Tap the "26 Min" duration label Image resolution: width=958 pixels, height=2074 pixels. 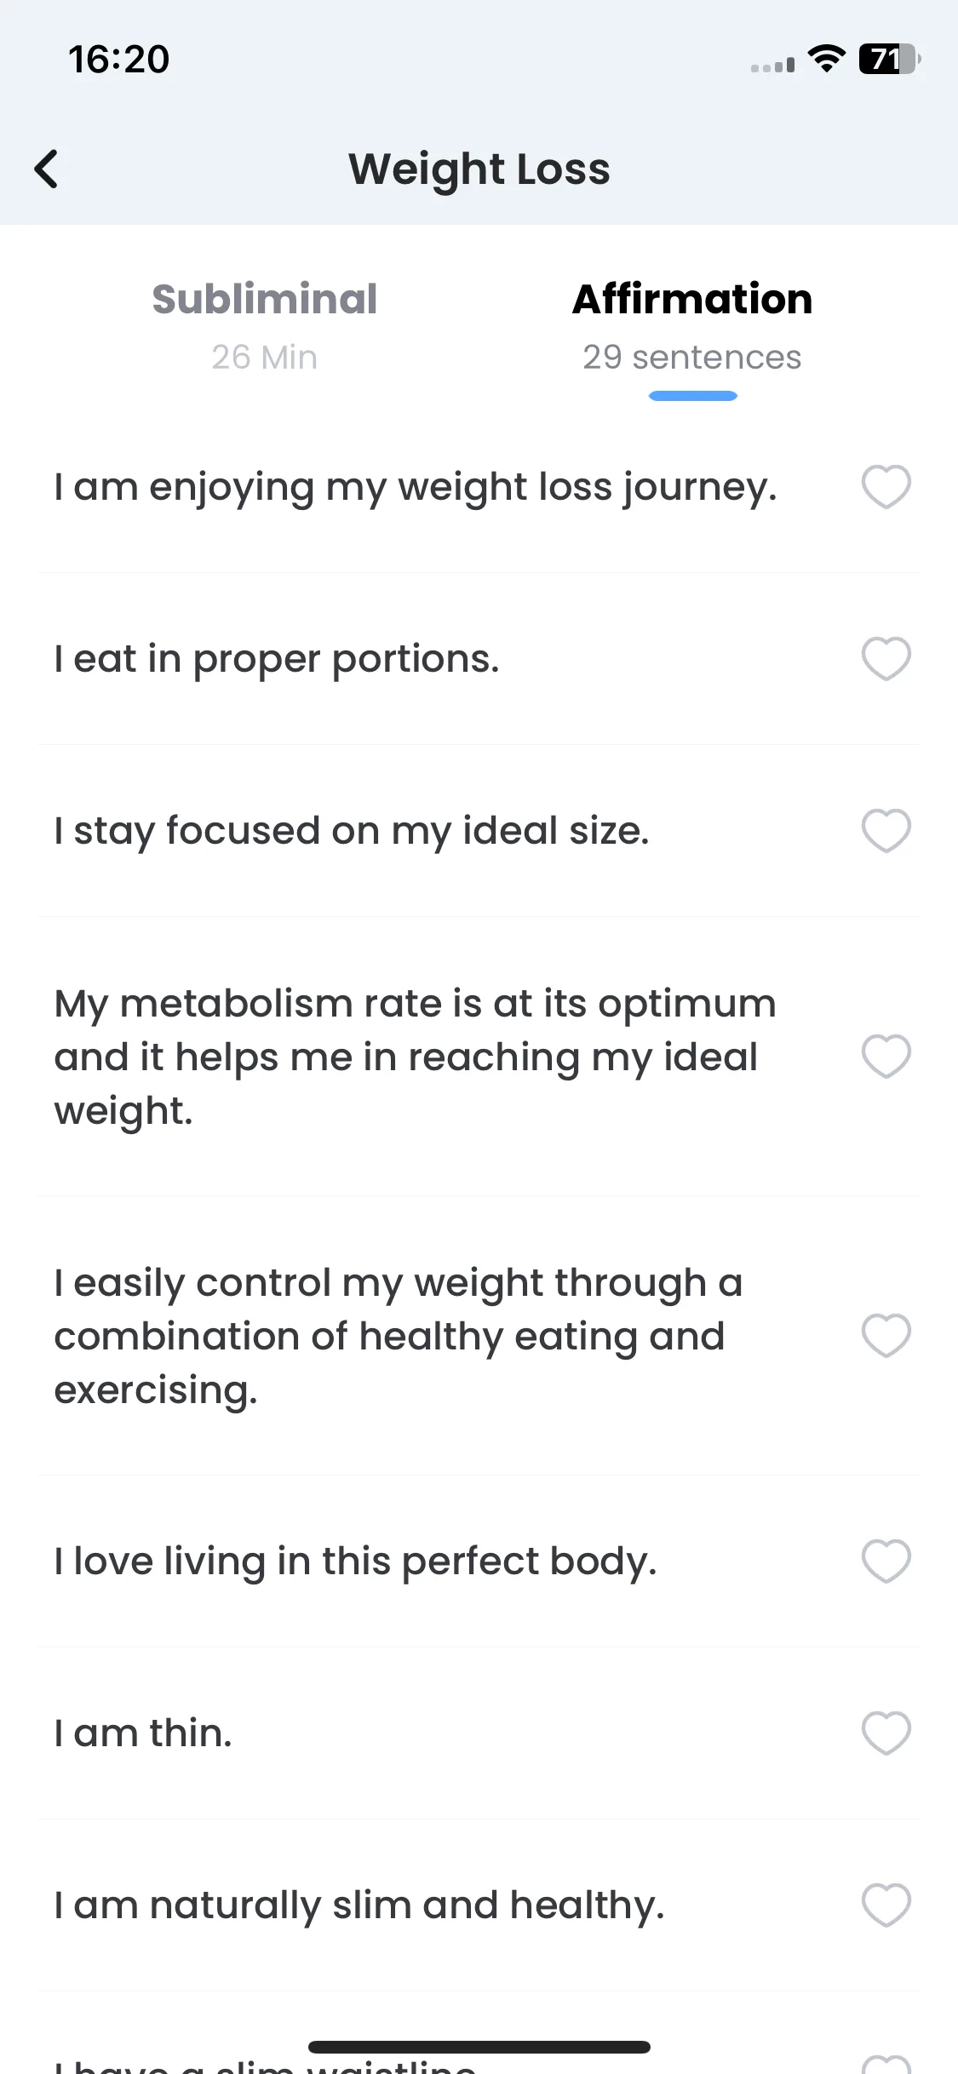click(x=264, y=358)
